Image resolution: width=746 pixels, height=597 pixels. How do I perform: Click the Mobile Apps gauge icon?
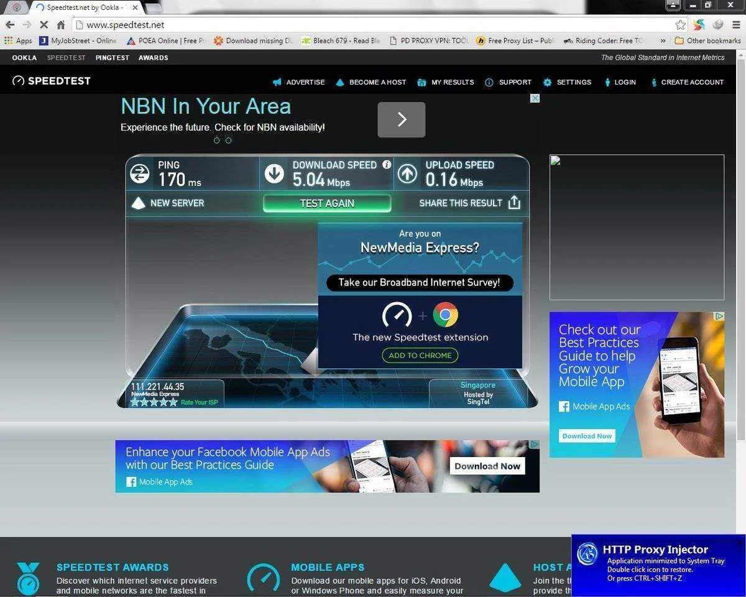[x=263, y=578]
